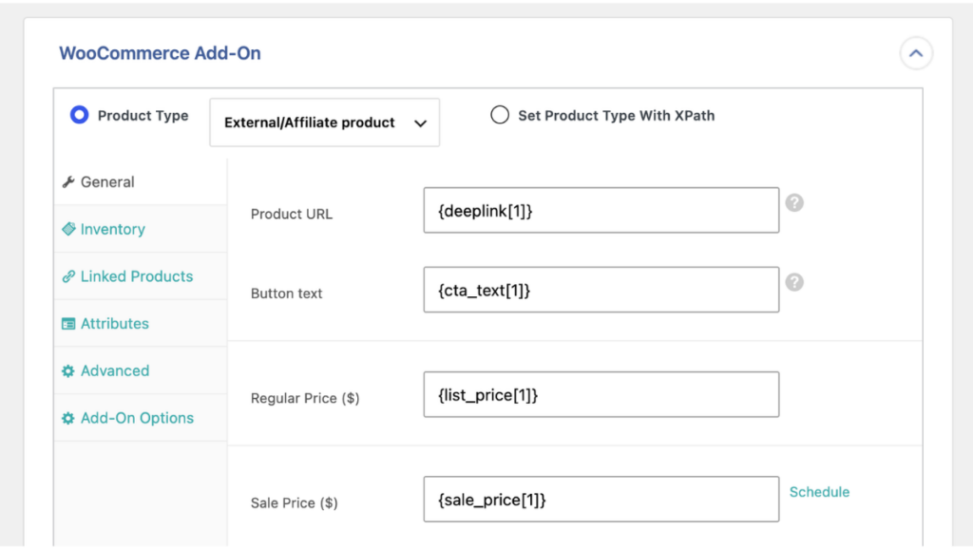Click the WooCommerce Add-On heading
Screen dimensions: 973x549
point(160,53)
